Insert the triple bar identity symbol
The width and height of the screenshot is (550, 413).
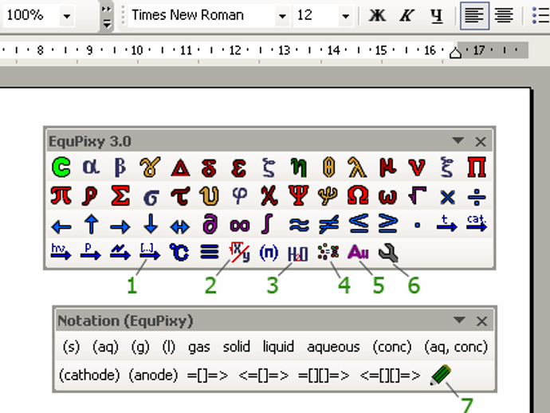210,252
